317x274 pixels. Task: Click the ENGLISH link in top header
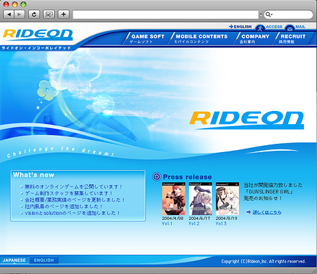coord(240,27)
